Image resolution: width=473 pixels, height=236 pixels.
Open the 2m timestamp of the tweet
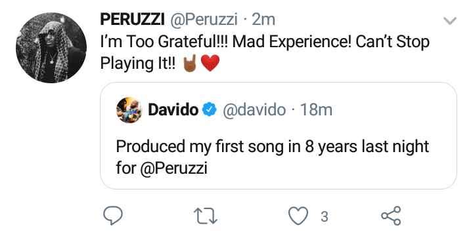coord(263,20)
